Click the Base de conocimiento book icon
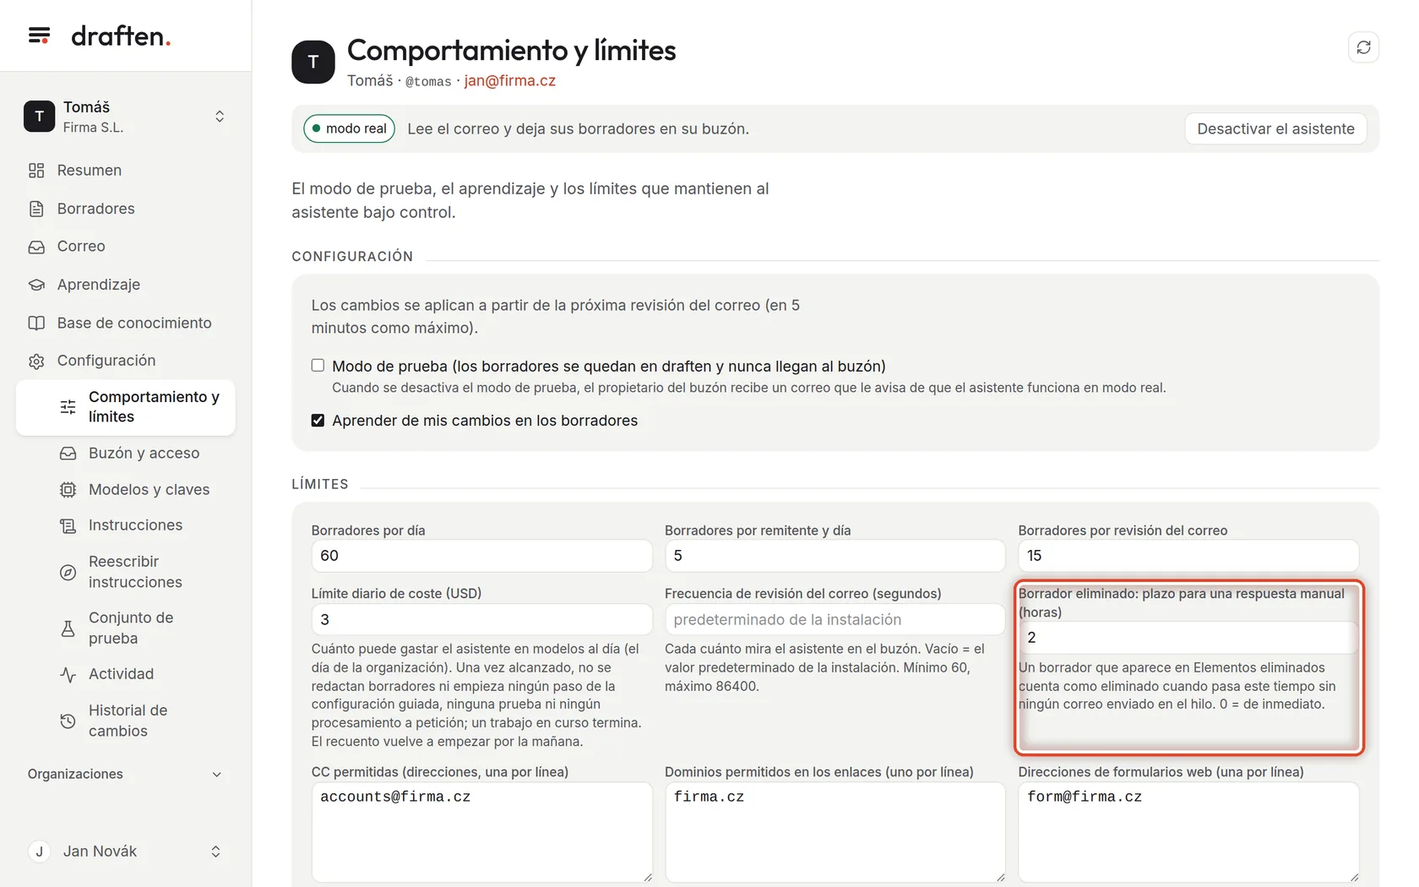Image resolution: width=1419 pixels, height=887 pixels. click(x=36, y=323)
